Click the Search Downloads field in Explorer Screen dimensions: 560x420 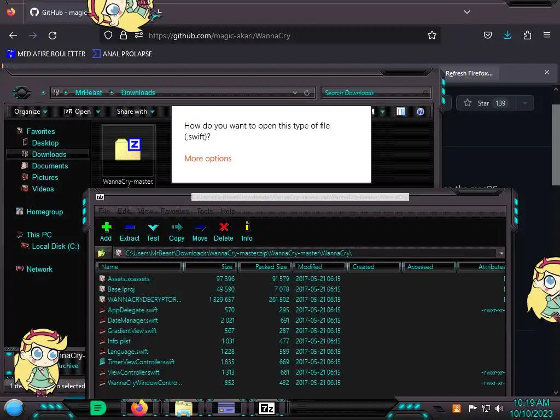[376, 93]
